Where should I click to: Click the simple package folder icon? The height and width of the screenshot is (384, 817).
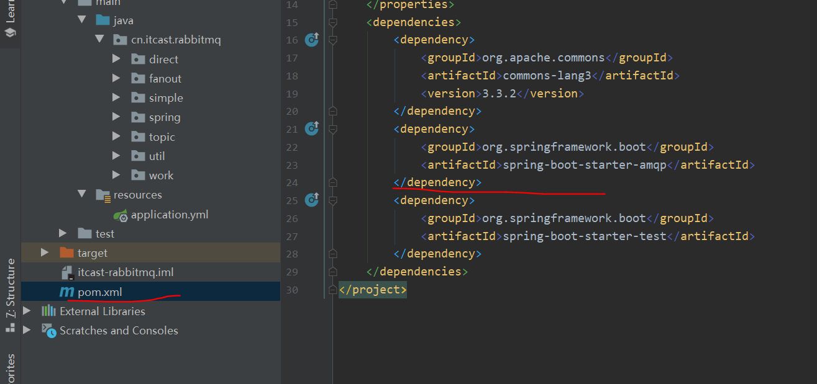pos(139,97)
